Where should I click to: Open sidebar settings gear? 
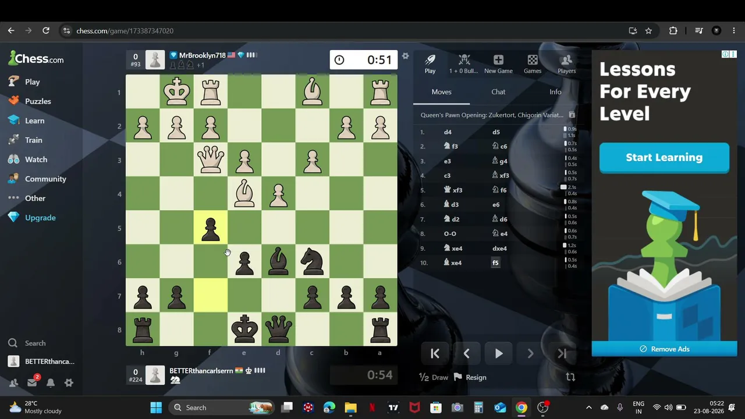pyautogui.click(x=69, y=383)
